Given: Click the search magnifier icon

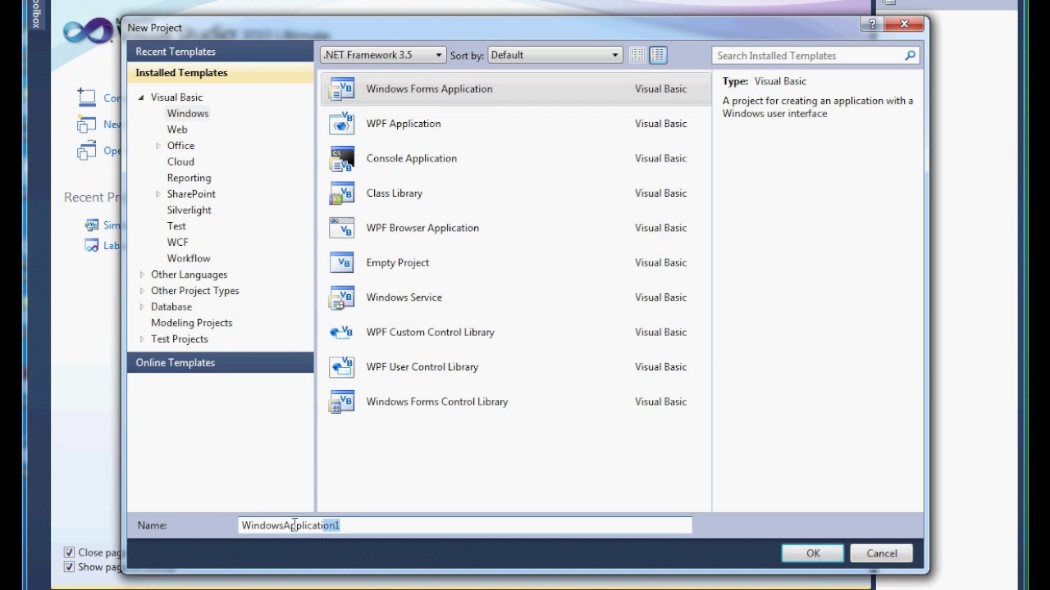Looking at the screenshot, I should coord(910,56).
